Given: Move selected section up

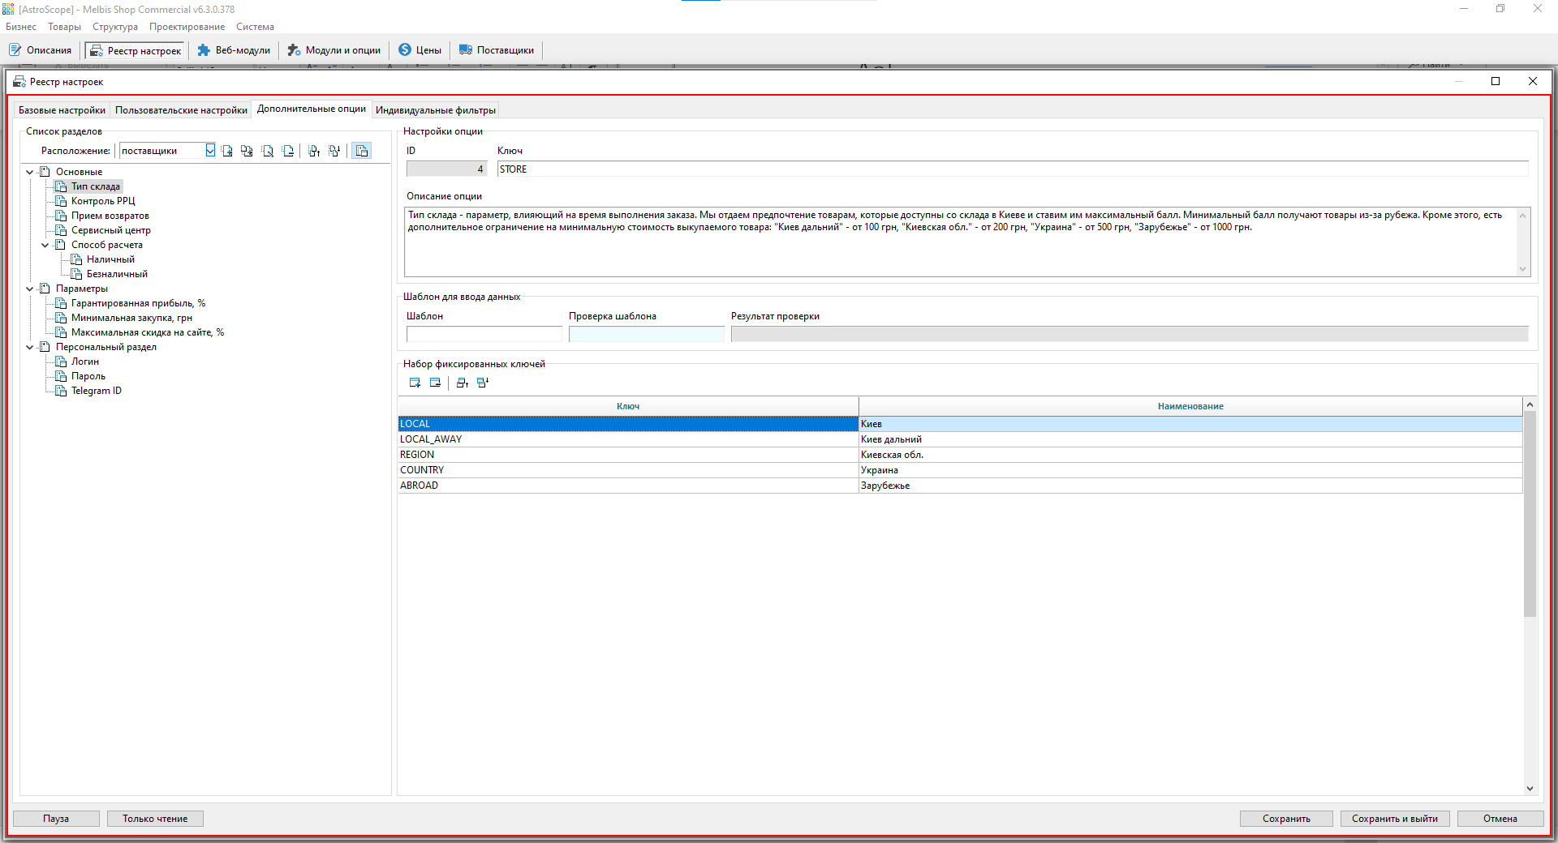Looking at the screenshot, I should [314, 151].
